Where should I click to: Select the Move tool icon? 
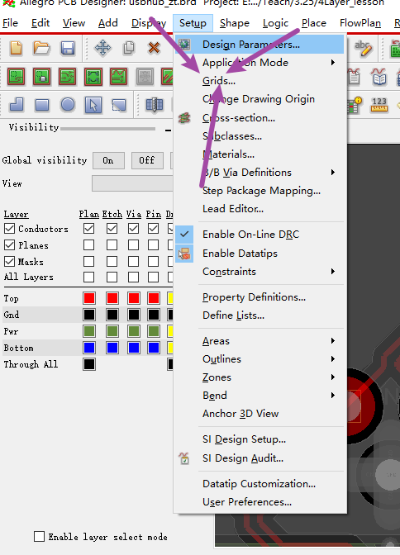pos(102,48)
